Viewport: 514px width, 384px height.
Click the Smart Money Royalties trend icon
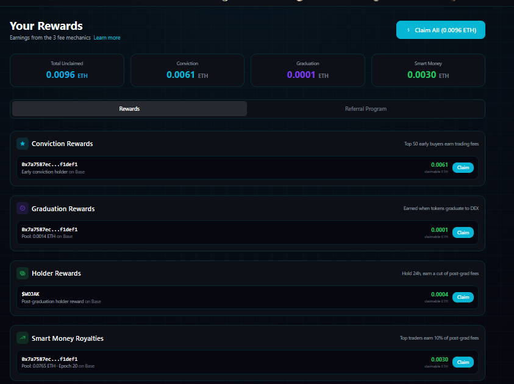point(23,338)
